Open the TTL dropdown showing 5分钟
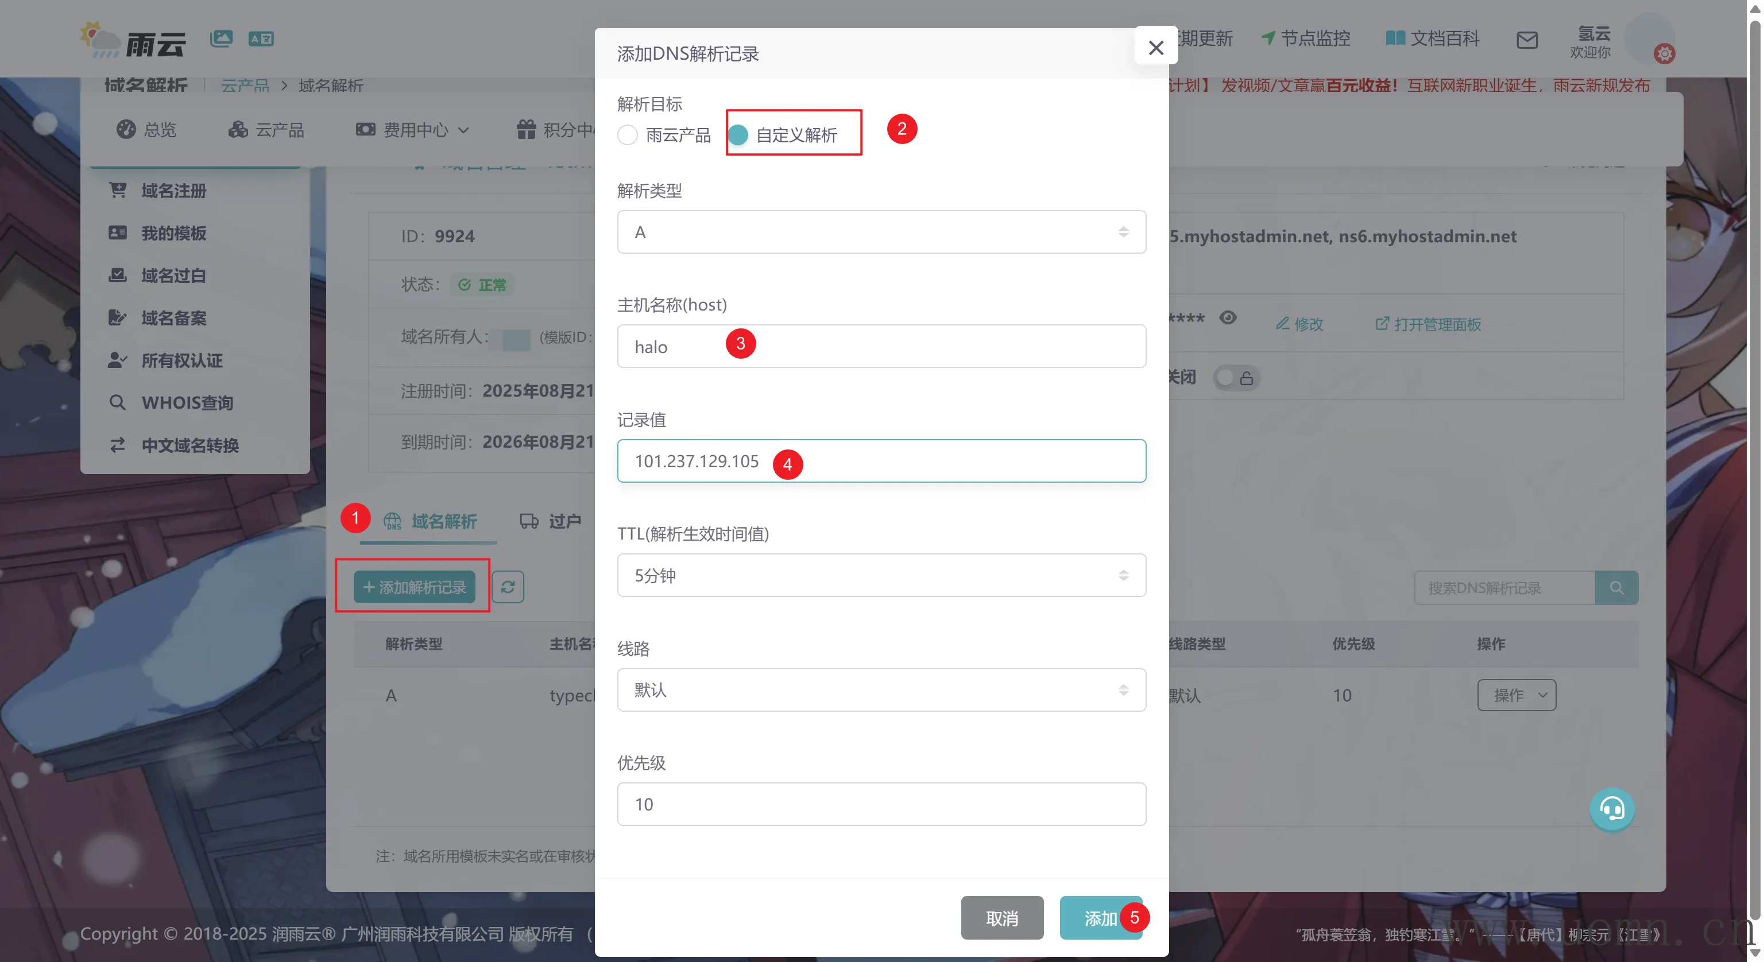Viewport: 1764px width, 962px height. tap(881, 575)
